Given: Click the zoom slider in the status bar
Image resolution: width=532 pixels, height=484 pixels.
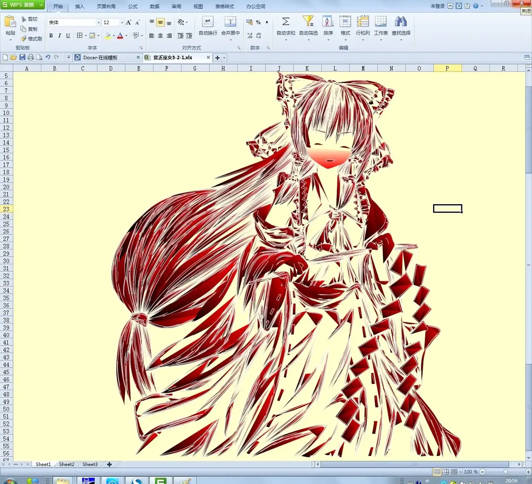Looking at the screenshot, I should [x=505, y=472].
